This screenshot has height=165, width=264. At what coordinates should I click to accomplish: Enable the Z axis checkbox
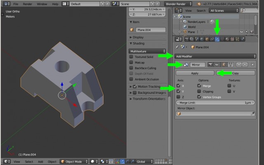(178, 97)
